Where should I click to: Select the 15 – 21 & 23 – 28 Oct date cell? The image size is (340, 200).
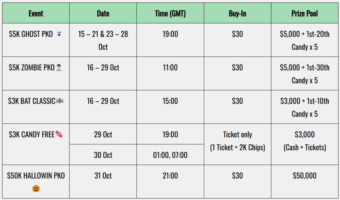coord(103,40)
